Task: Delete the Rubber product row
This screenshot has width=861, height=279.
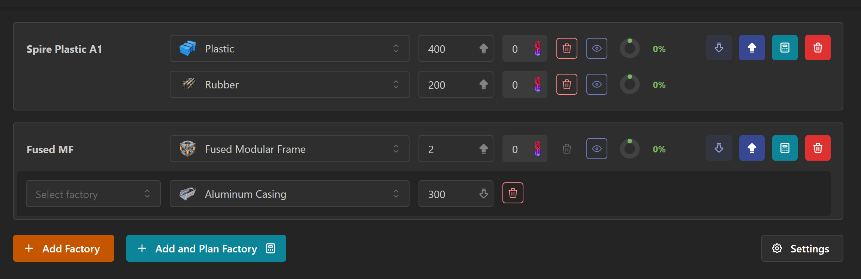Action: 567,84
